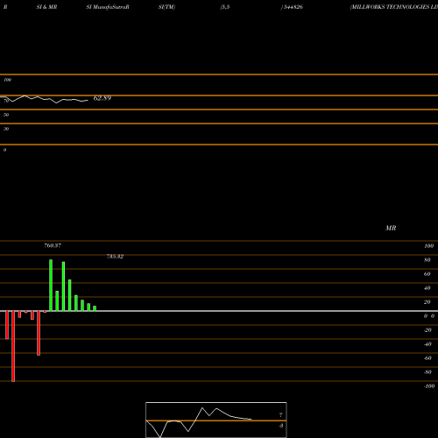This screenshot has height=438, width=438.
Task: Click the RSI axis label 50
Action: tap(6, 115)
